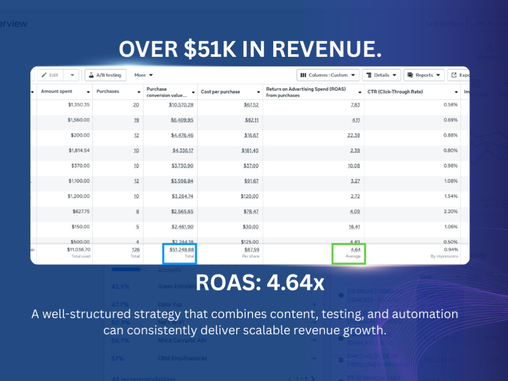The image size is (508, 381).
Task: Click the $1,350.35 amount cell
Action: (79, 105)
